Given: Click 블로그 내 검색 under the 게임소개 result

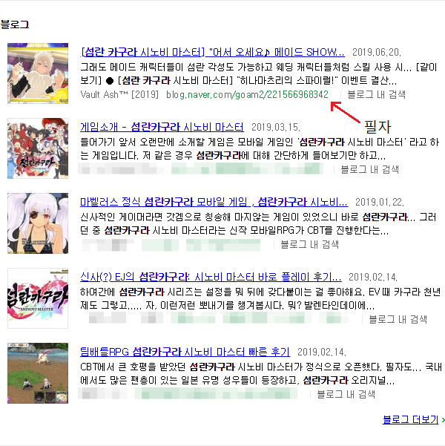Looking at the screenshot, I should click(x=369, y=169).
